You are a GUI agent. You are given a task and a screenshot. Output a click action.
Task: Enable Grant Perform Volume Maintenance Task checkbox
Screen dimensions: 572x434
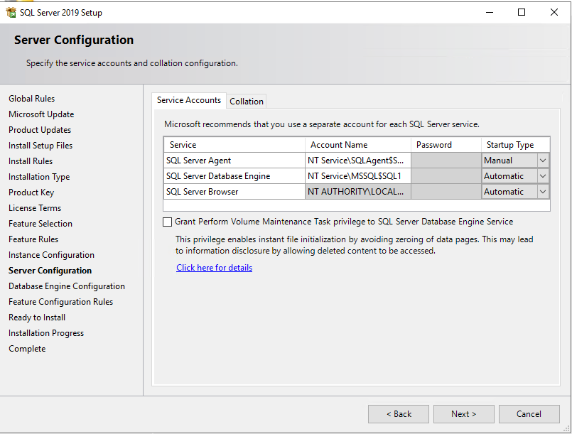[168, 222]
